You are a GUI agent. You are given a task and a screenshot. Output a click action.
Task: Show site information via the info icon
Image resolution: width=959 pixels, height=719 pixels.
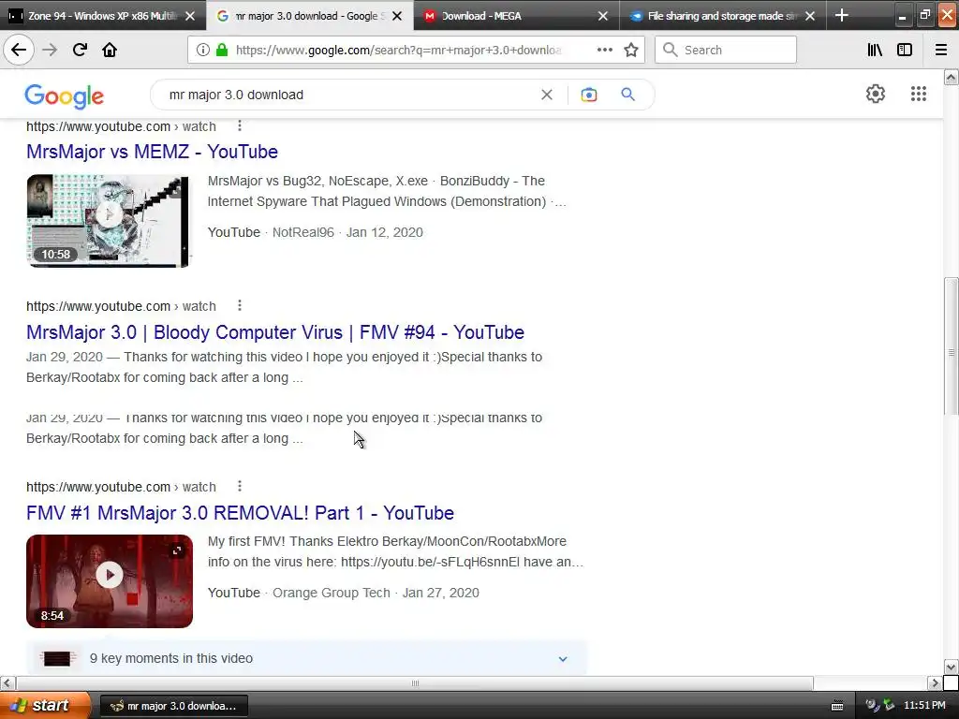203,51
